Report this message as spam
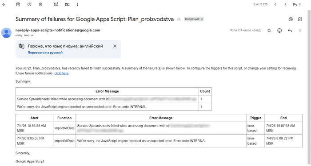This screenshot has width=311, height=166. [29, 4]
